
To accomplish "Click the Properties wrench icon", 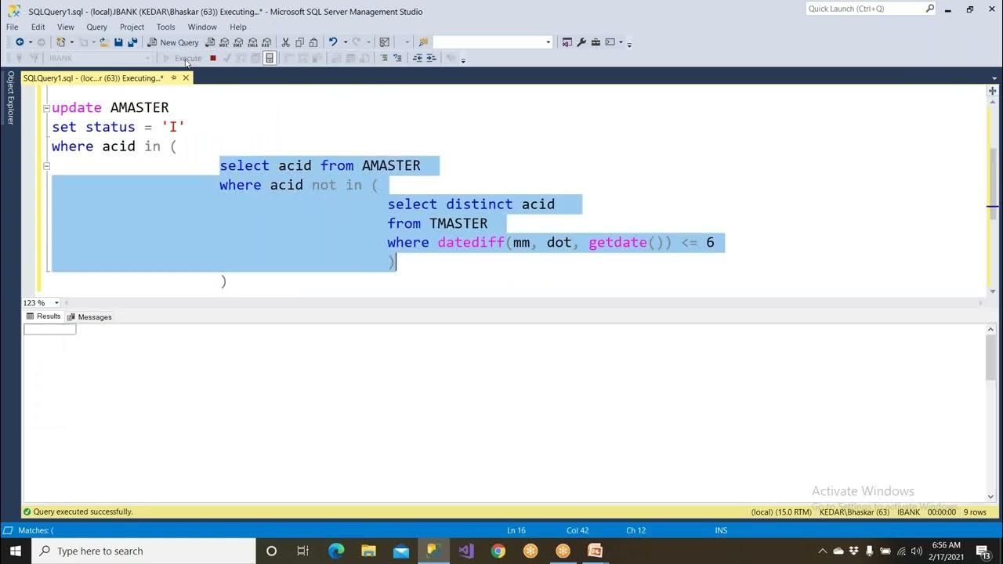I will (x=581, y=42).
